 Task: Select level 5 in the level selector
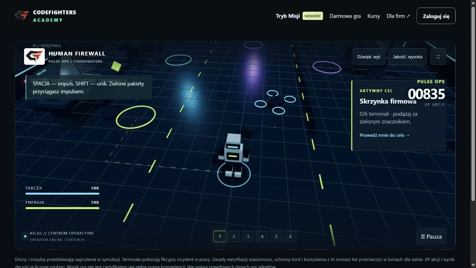276,236
